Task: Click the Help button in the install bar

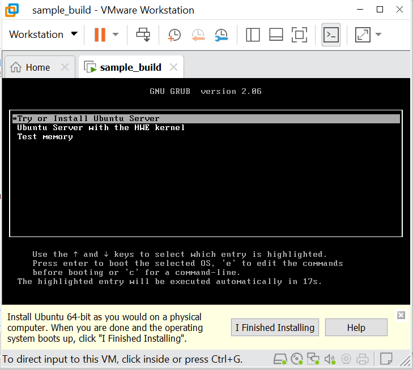Action: [356, 328]
